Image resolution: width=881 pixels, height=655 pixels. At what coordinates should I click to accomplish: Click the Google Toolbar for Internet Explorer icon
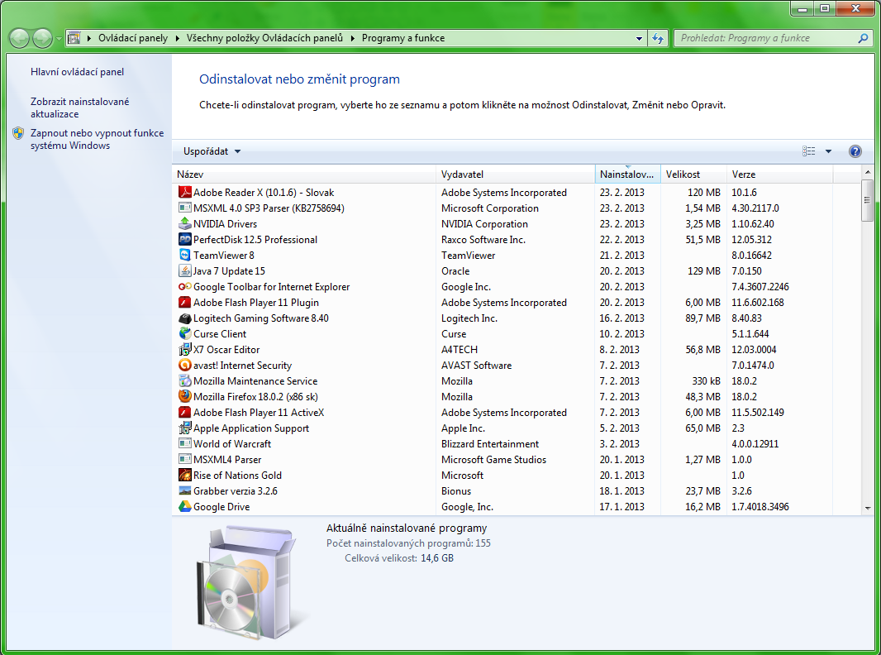(x=185, y=287)
